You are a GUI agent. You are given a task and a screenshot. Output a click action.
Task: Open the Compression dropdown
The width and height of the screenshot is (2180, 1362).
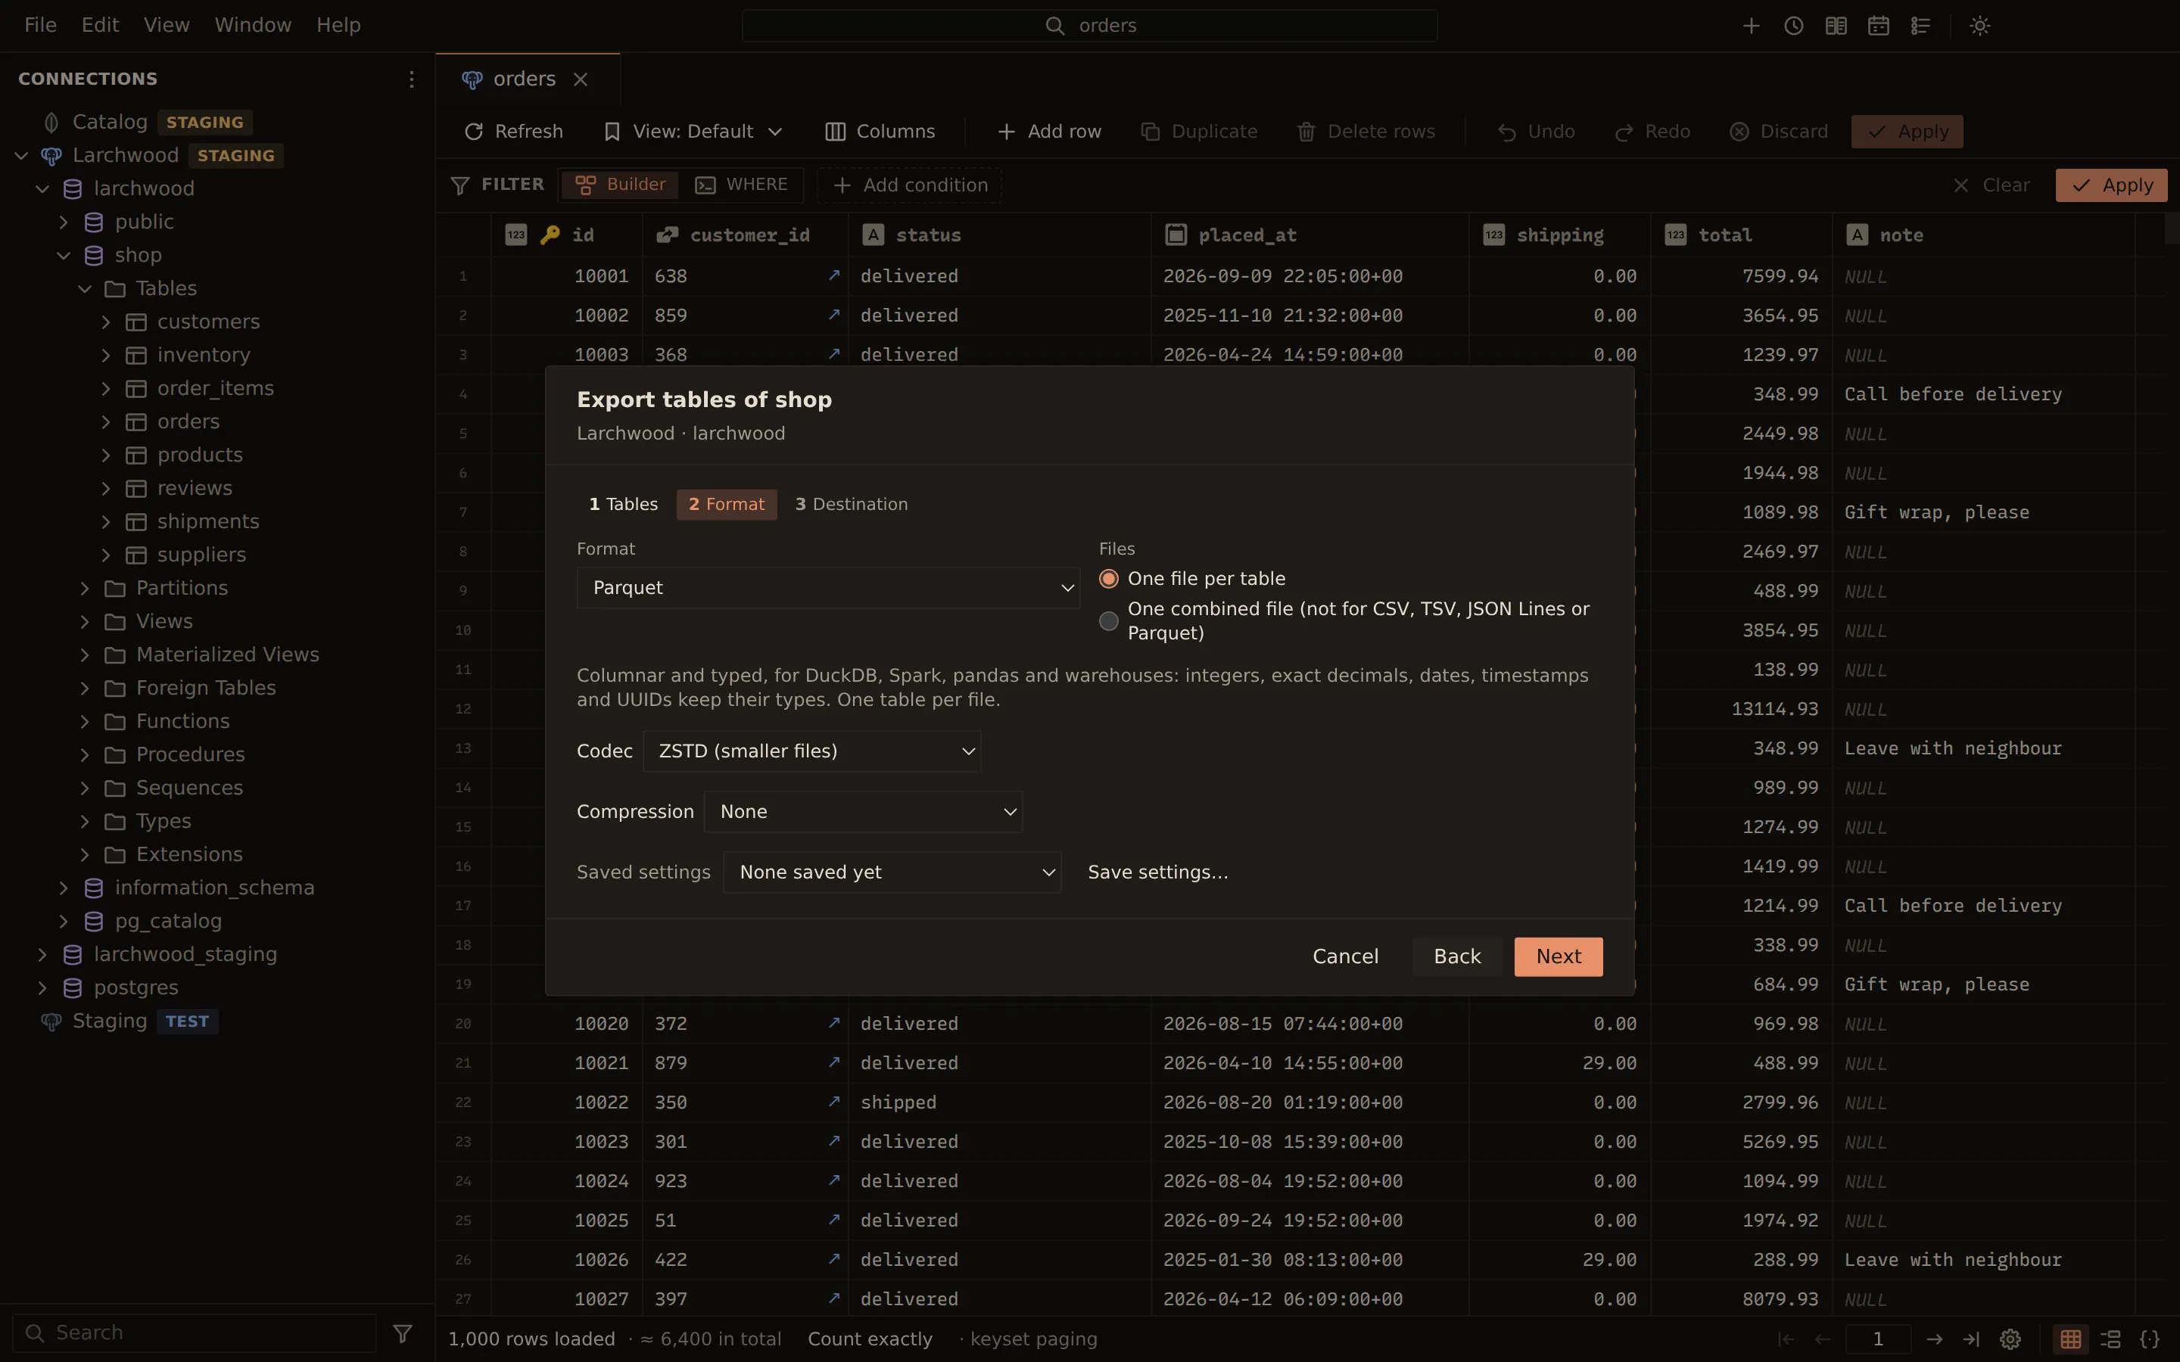pyautogui.click(x=863, y=812)
